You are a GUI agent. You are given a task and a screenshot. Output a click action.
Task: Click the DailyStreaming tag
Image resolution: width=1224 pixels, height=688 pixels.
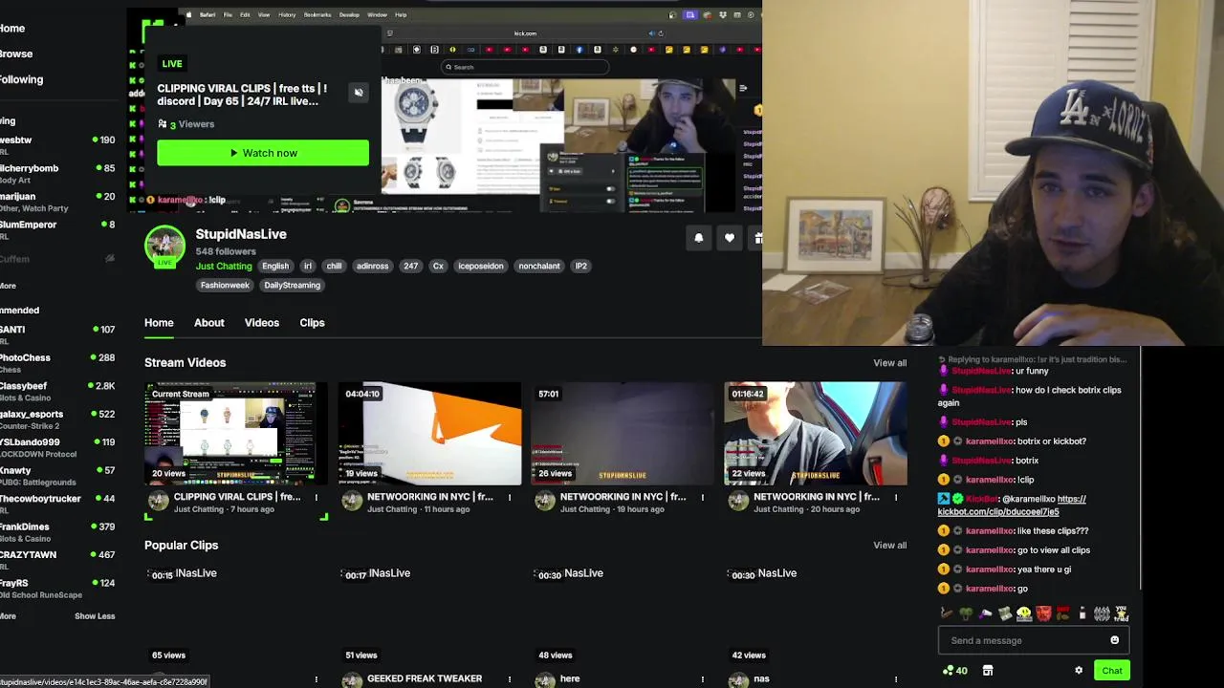point(292,286)
